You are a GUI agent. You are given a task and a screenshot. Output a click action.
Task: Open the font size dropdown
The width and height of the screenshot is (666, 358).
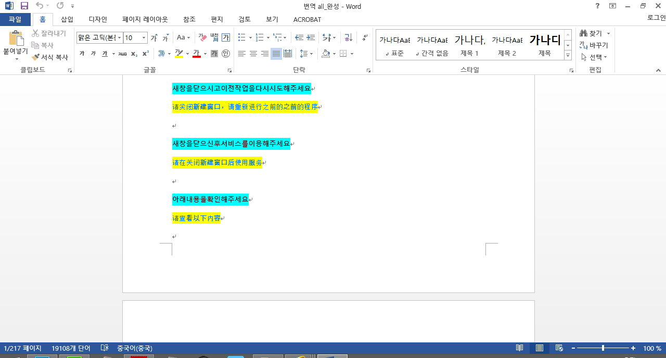click(144, 38)
